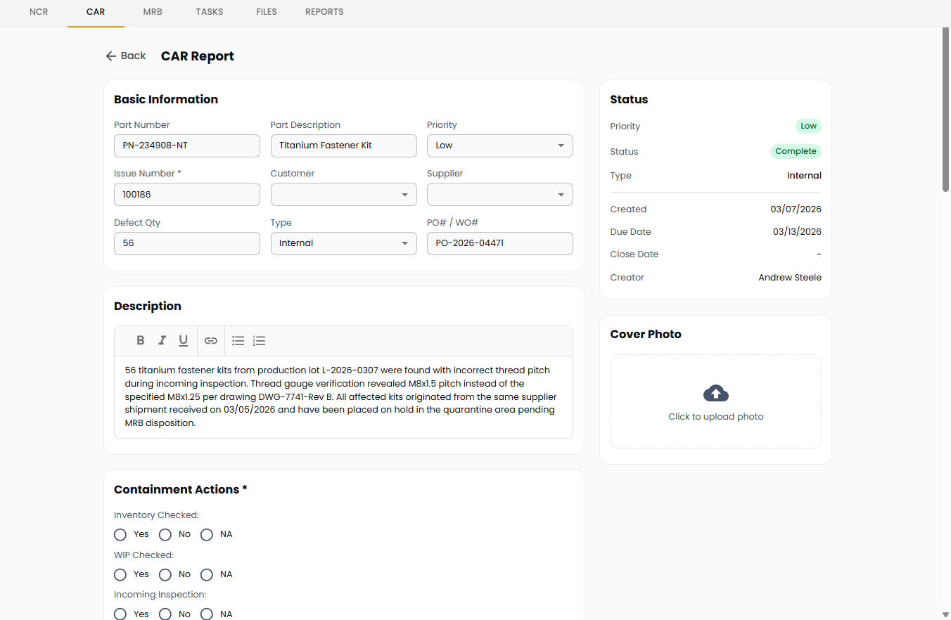Go to the MRB tab

(x=152, y=12)
